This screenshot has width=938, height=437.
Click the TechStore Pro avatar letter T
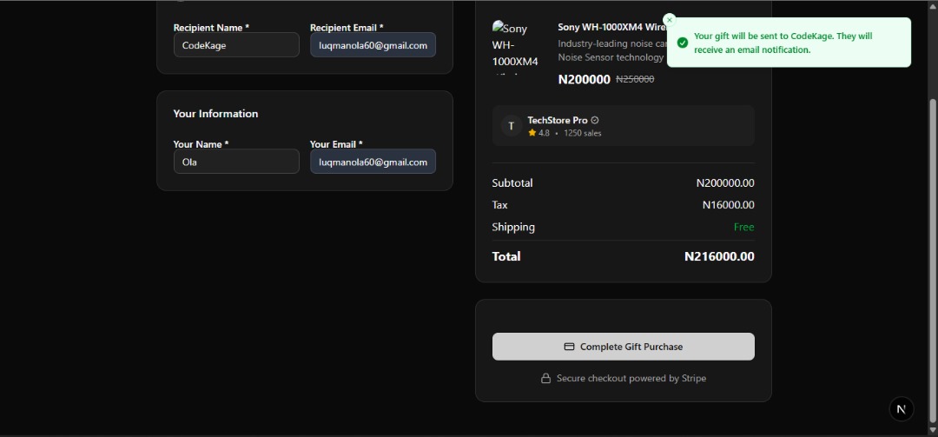point(511,126)
